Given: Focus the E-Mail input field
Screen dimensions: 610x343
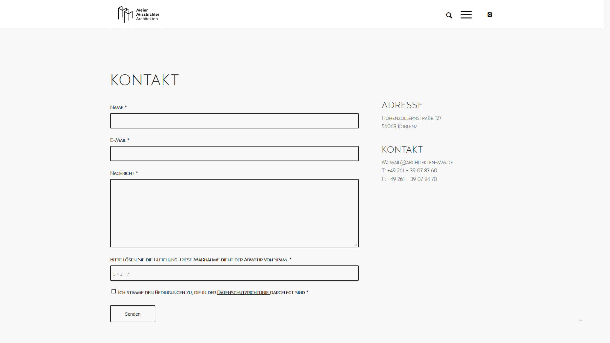Looking at the screenshot, I should [234, 154].
